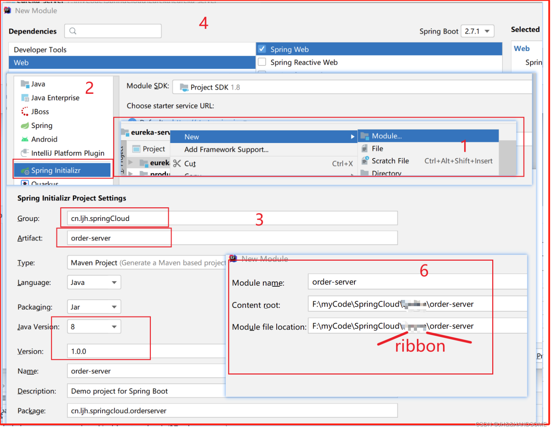Select New in the context menu

(x=264, y=137)
